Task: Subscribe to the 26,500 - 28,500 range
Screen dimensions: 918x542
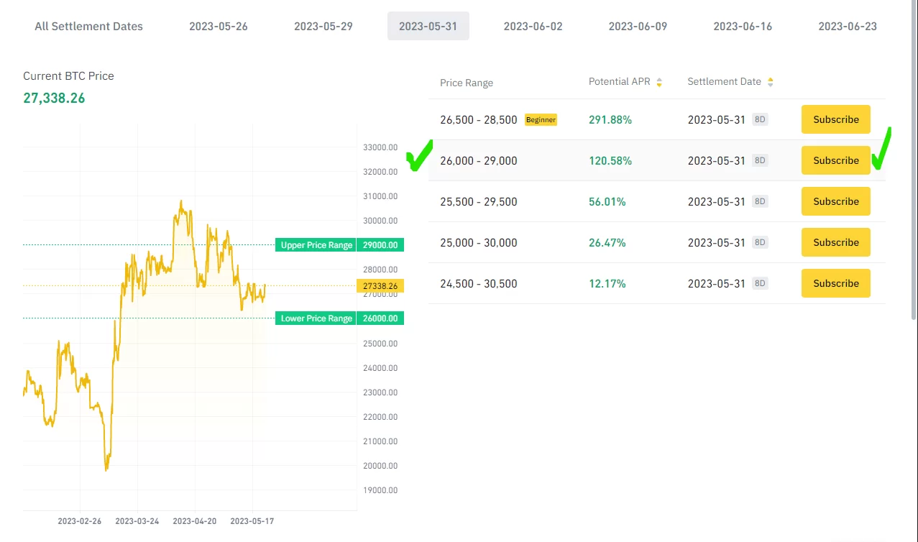Action: (x=835, y=120)
